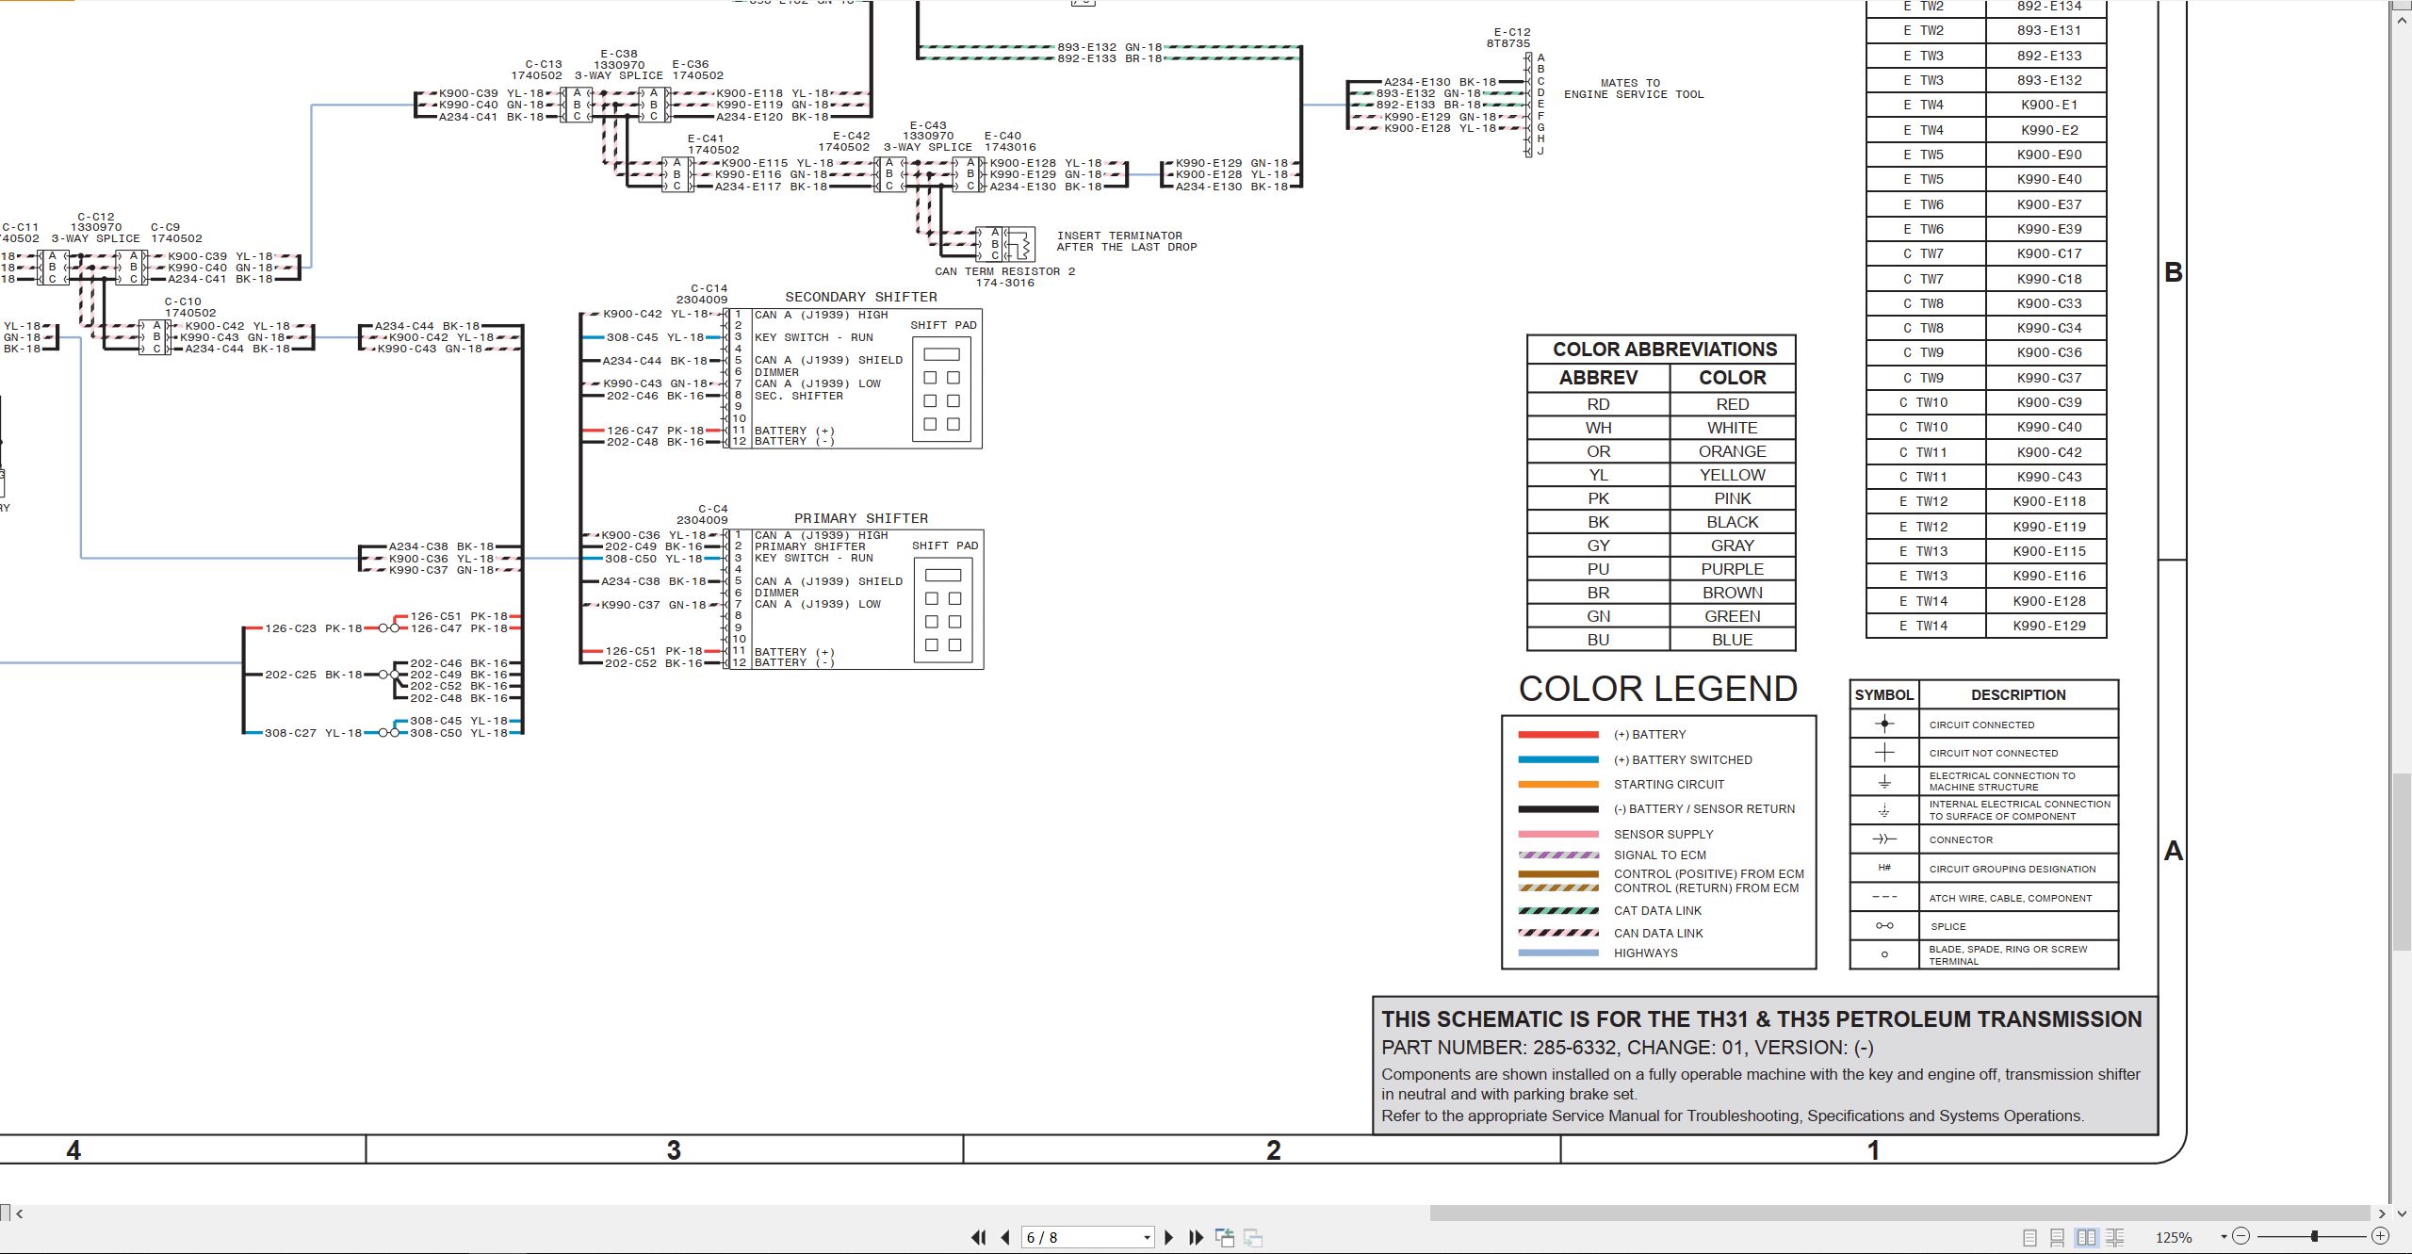Click wire label 126-C23 PK-18
This screenshot has width=2412, height=1254.
coord(313,628)
